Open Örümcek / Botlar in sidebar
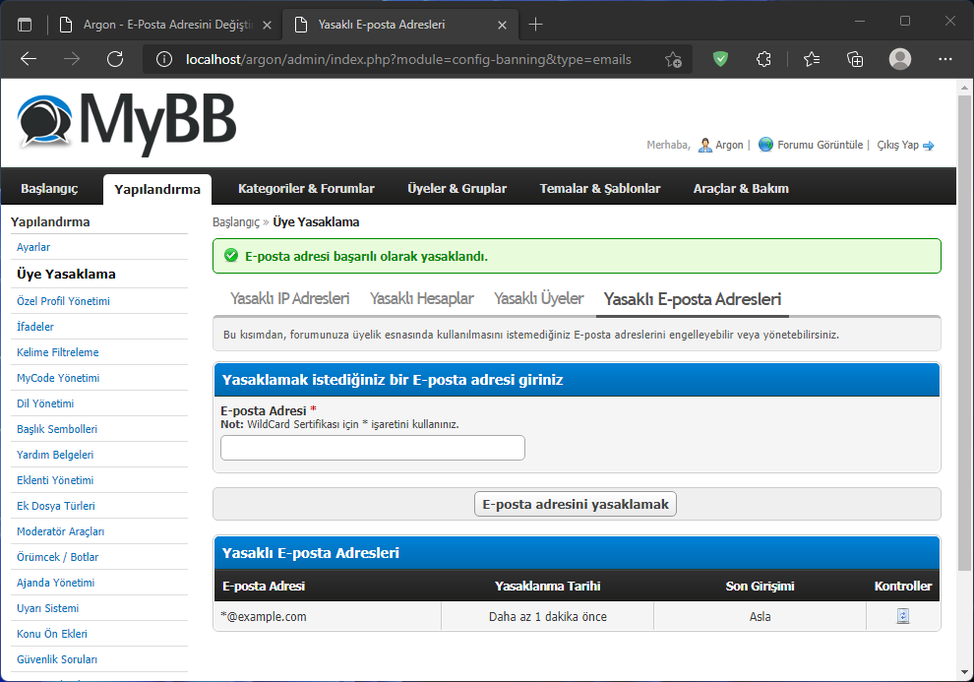 pyautogui.click(x=58, y=557)
